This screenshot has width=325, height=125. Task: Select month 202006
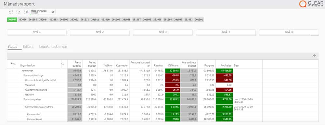pos(22,20)
